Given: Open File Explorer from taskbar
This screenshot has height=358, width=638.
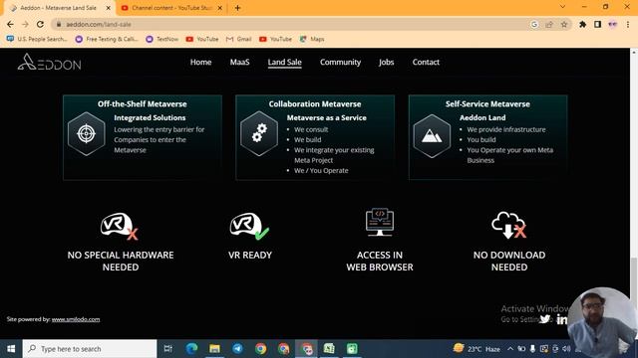Looking at the screenshot, I should pyautogui.click(x=215, y=349).
